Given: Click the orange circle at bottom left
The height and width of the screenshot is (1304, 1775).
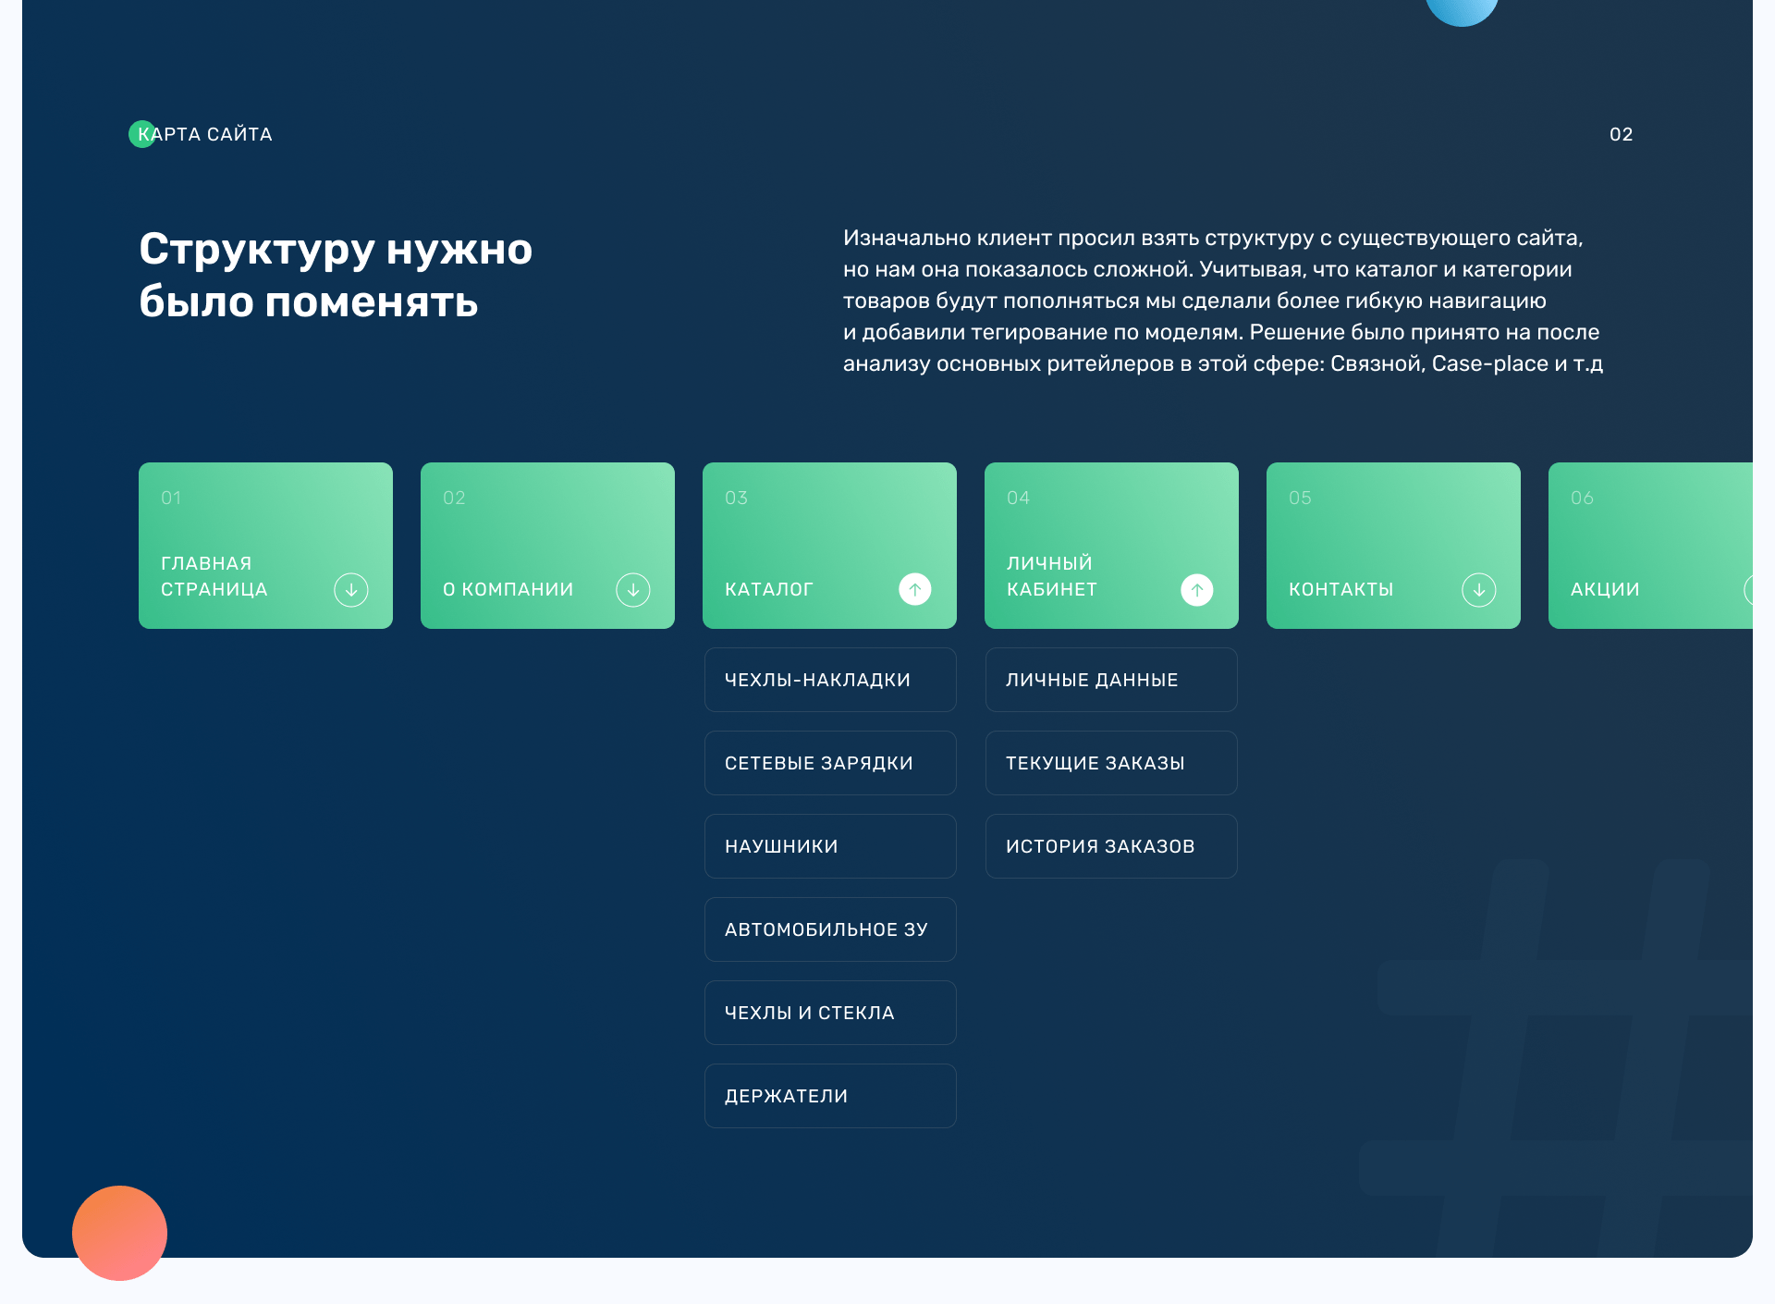Looking at the screenshot, I should (119, 1233).
